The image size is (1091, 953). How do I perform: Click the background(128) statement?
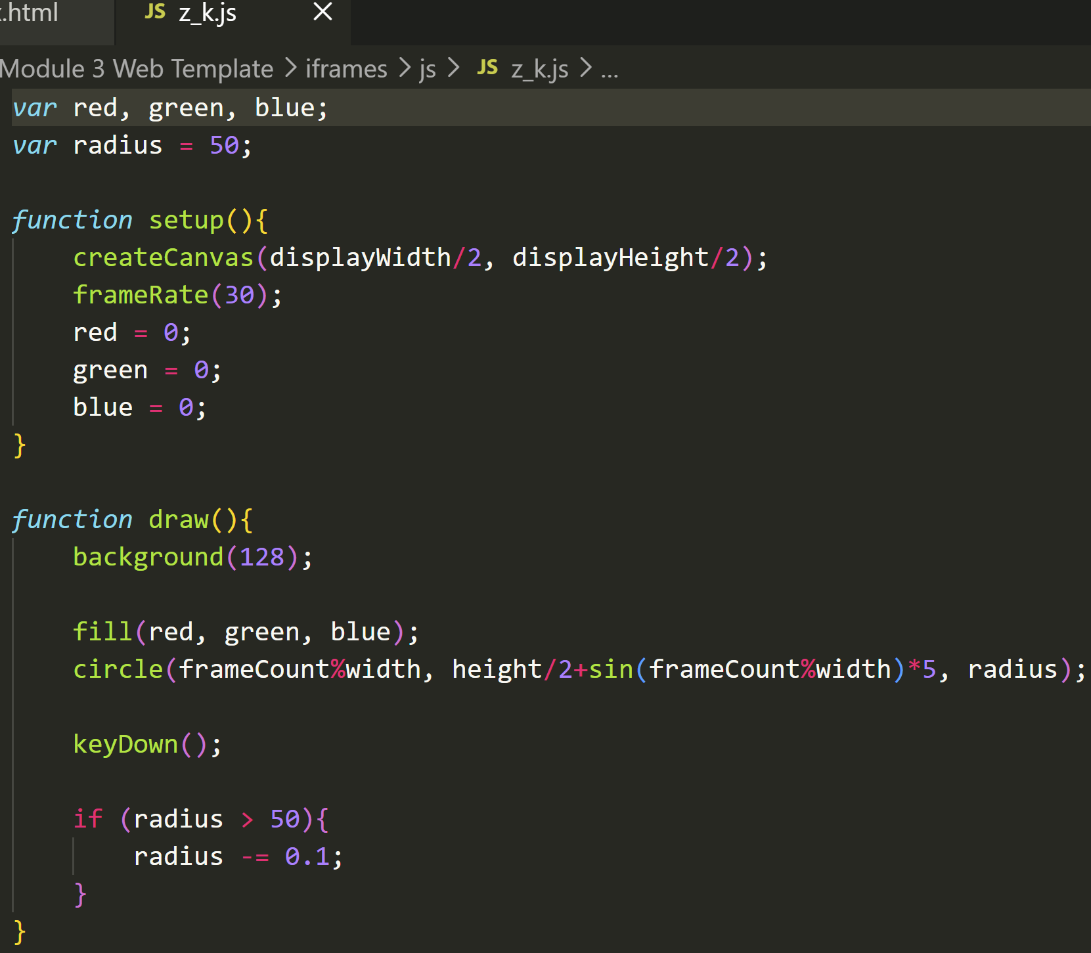pyautogui.click(x=192, y=557)
